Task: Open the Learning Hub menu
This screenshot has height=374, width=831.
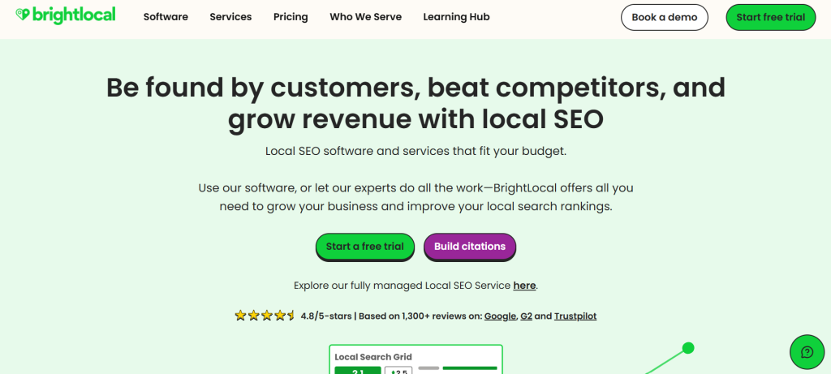Action: [456, 17]
